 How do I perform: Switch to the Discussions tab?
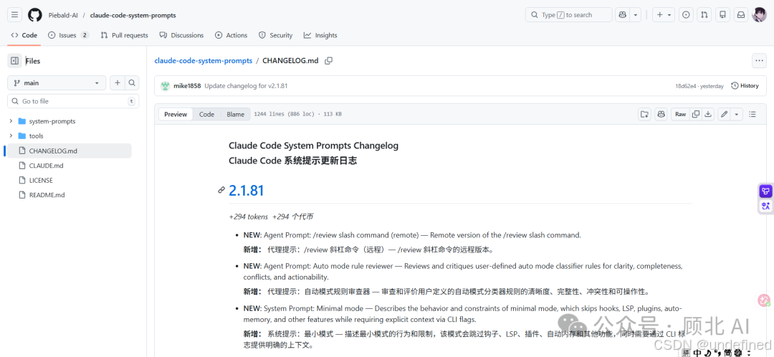click(x=181, y=35)
